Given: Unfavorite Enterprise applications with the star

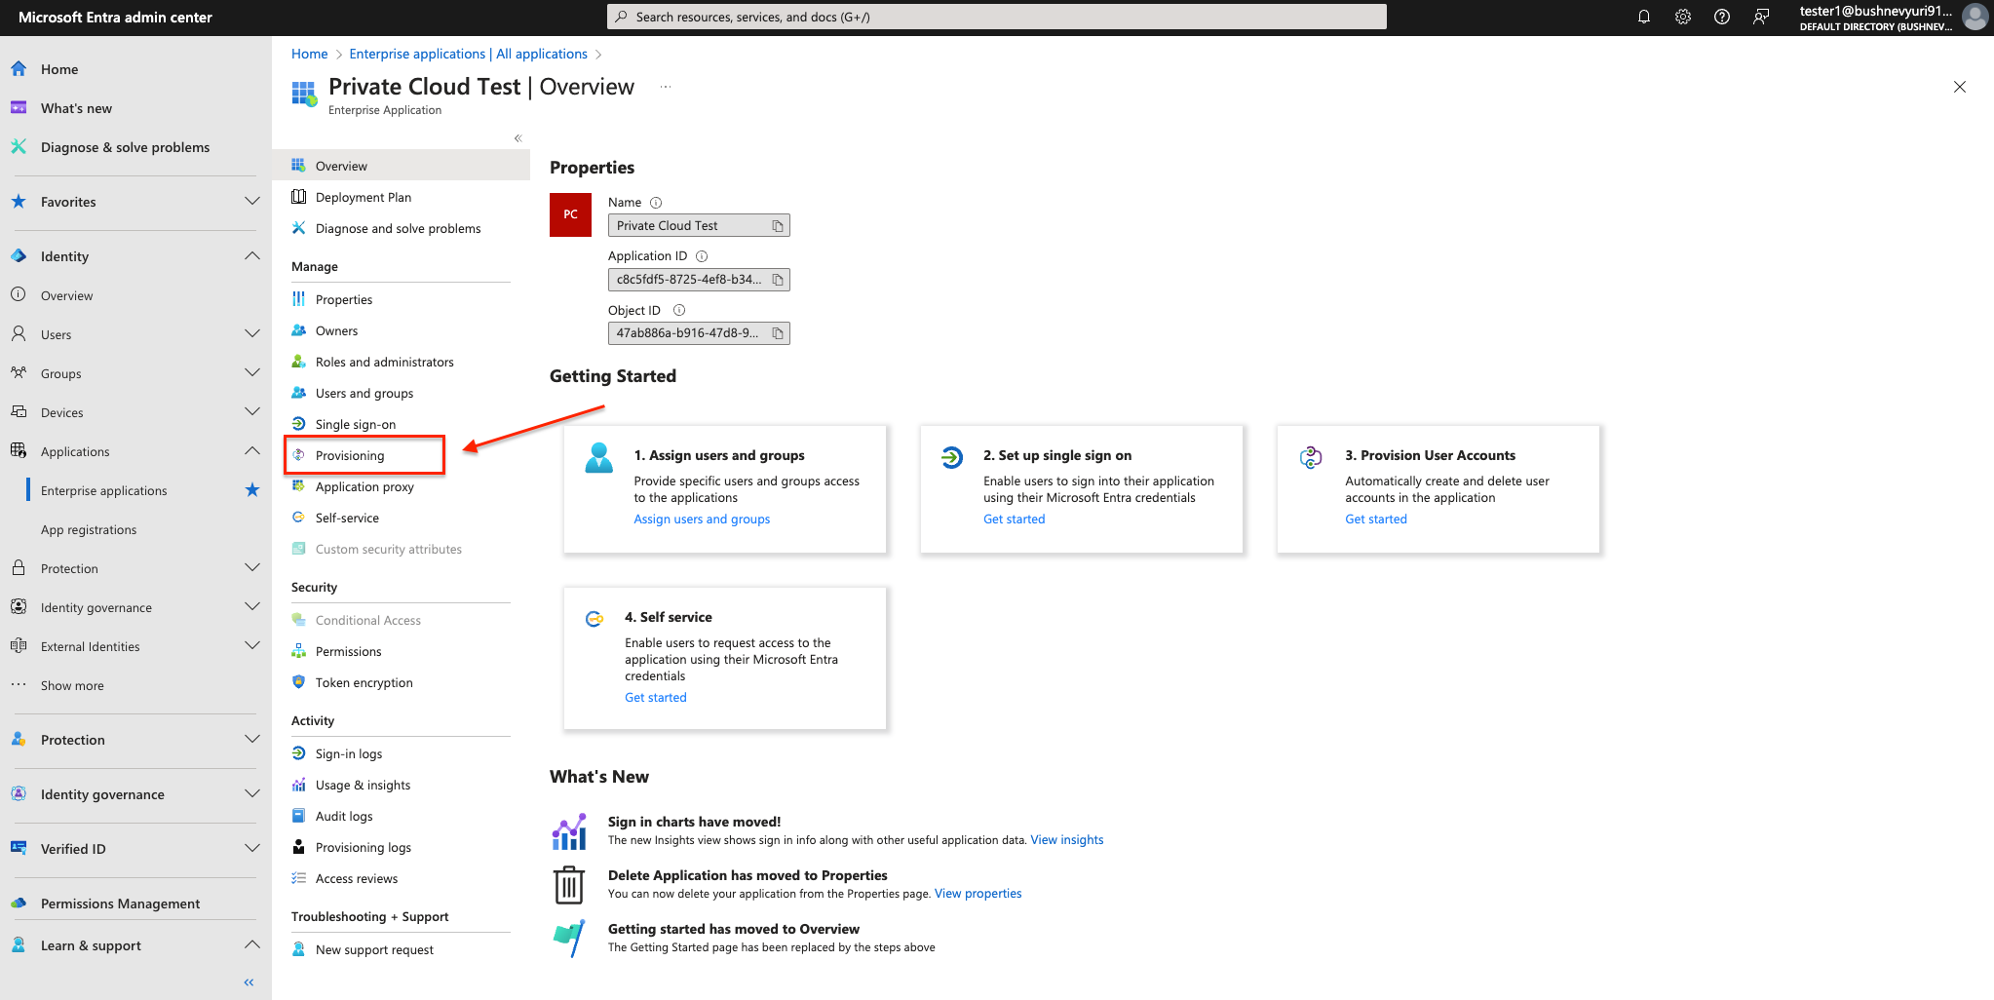Looking at the screenshot, I should coord(252,490).
